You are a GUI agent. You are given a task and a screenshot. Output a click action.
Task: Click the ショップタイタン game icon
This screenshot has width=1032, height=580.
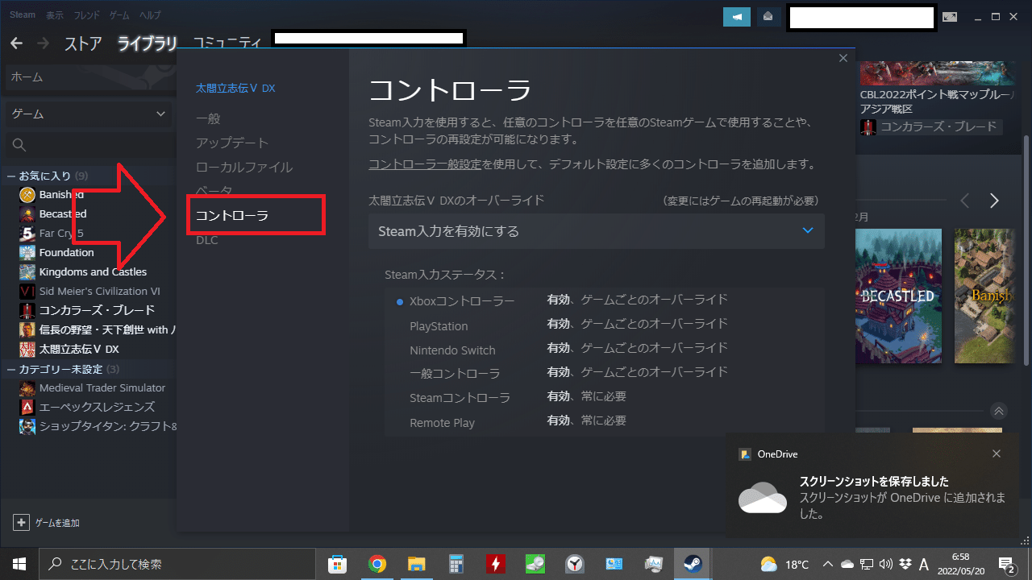pos(27,427)
